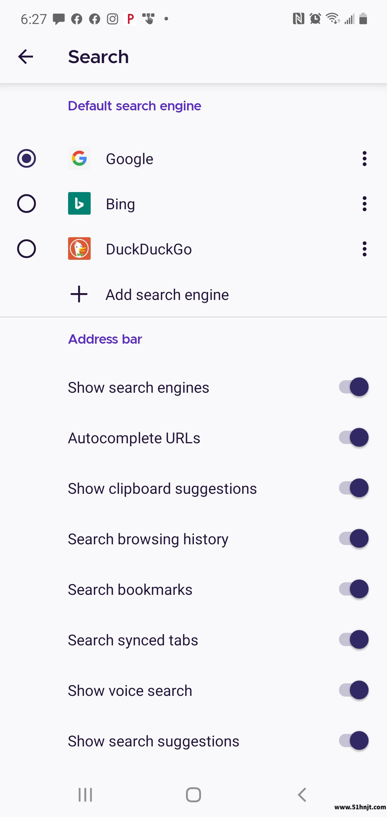The height and width of the screenshot is (817, 387).
Task: Tap the Android home navigation button
Action: coord(193,795)
